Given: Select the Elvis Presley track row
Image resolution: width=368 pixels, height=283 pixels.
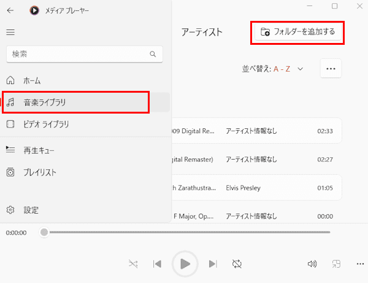Looking at the screenshot, I should tap(257, 188).
